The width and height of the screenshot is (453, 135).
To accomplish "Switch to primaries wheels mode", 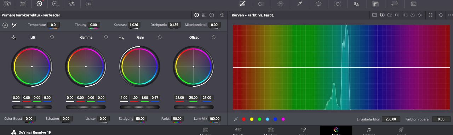I will click(197, 15).
